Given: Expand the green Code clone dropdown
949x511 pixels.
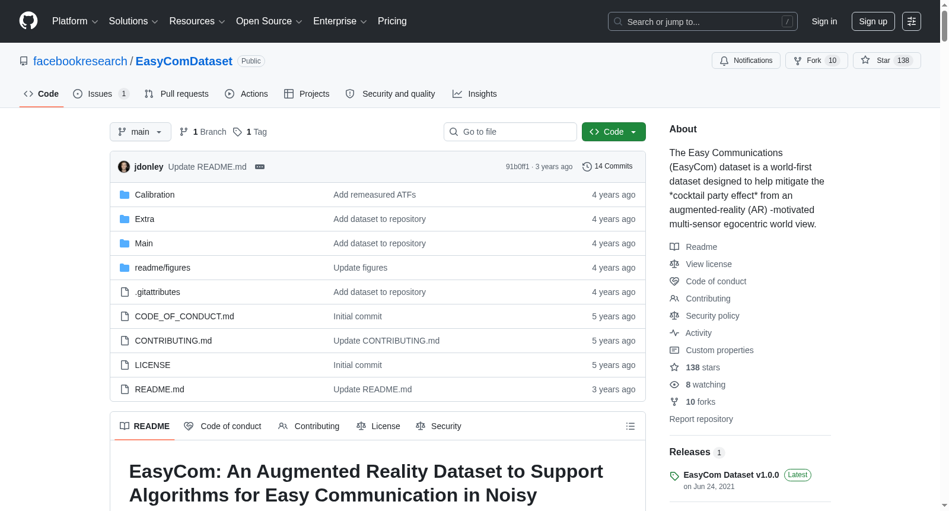Looking at the screenshot, I should point(614,132).
